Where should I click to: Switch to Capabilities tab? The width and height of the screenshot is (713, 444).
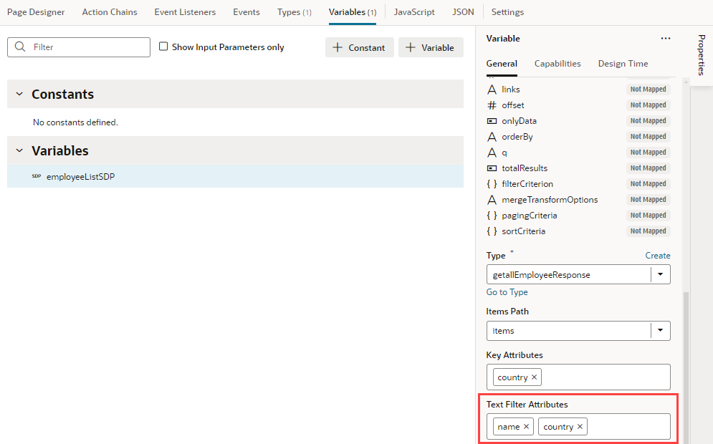click(x=558, y=64)
